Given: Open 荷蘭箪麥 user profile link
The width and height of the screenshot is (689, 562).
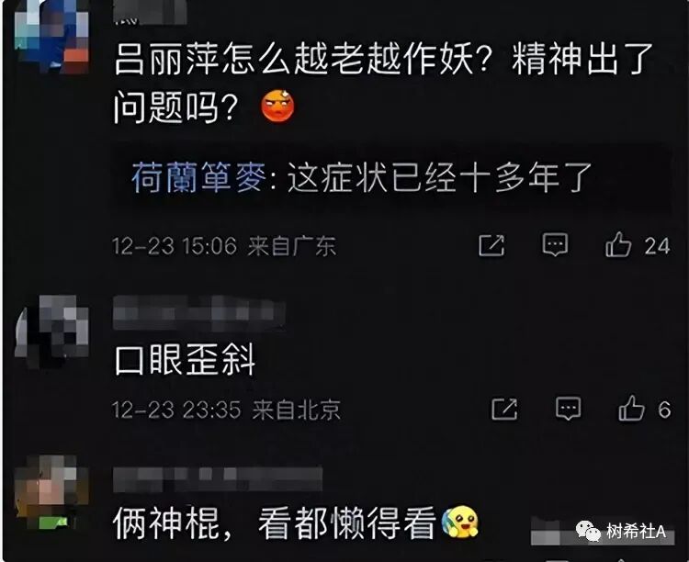Looking at the screenshot, I should [x=198, y=177].
